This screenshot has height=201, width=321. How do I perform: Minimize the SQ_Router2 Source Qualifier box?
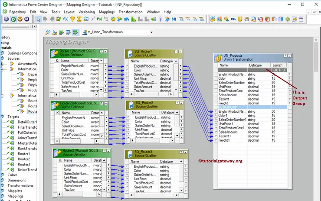coord(181,103)
